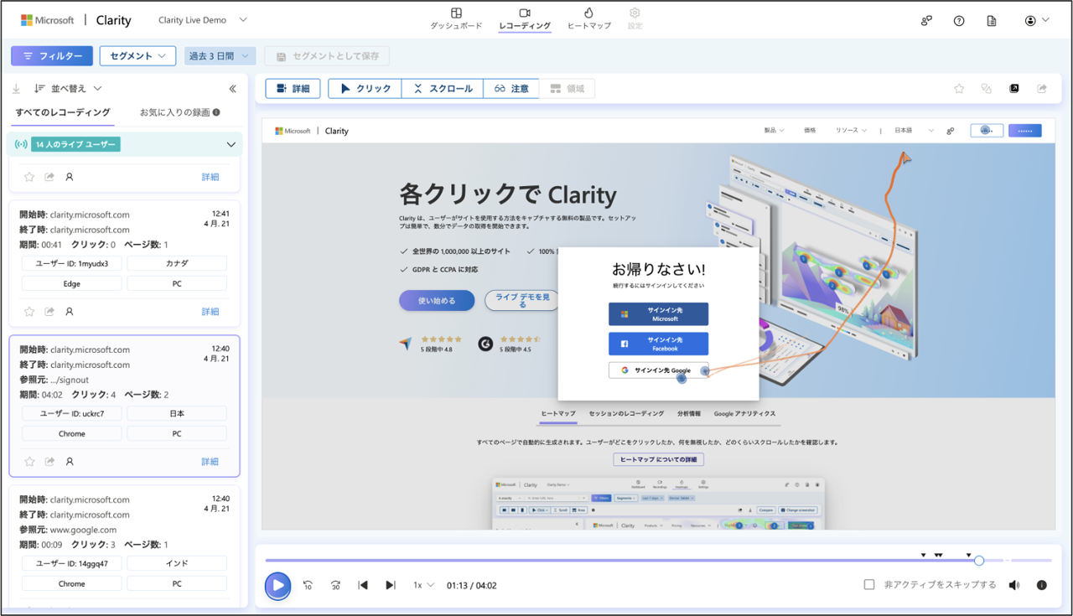
Task: Open the documentation page icon in header
Action: [x=992, y=21]
